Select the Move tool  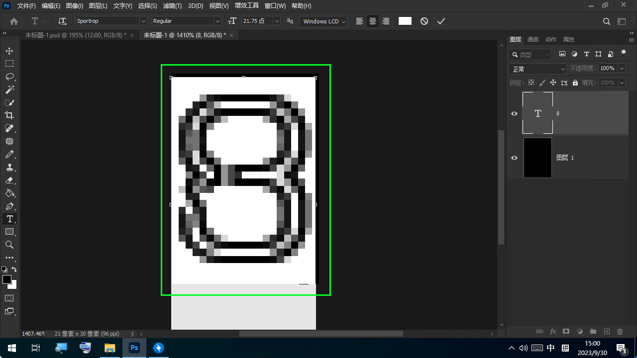pos(9,51)
